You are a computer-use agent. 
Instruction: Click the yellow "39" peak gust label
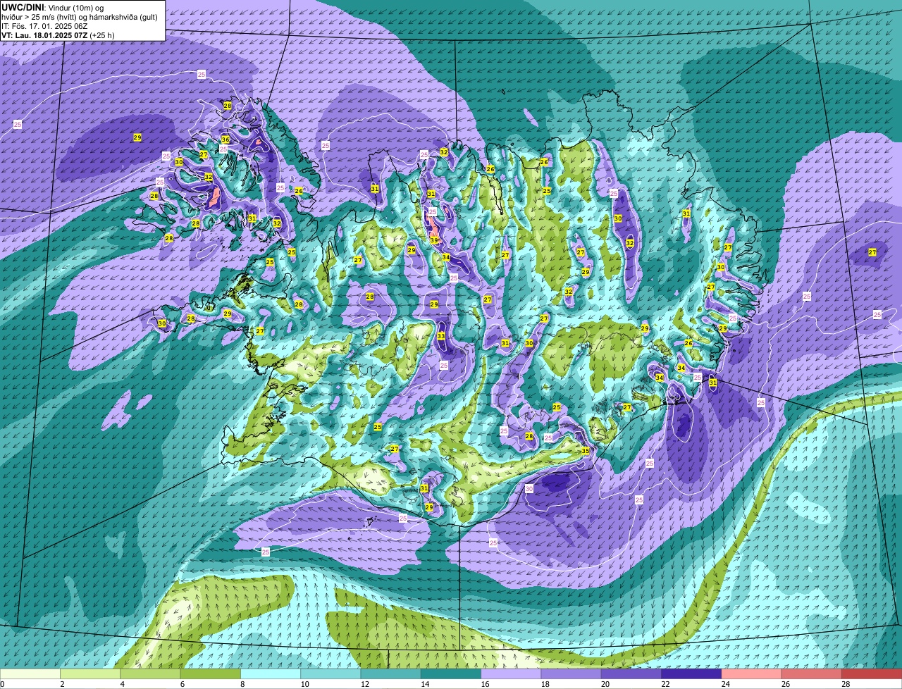(x=435, y=240)
